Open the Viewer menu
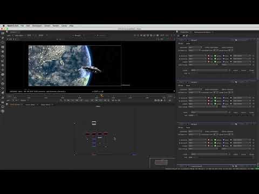259x194 pixels. 47,26
